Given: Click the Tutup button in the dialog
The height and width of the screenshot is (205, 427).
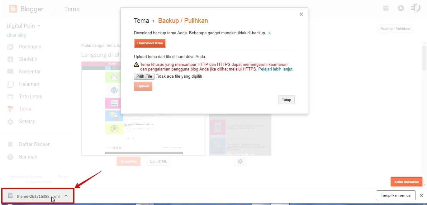Looking at the screenshot, I should (286, 100).
